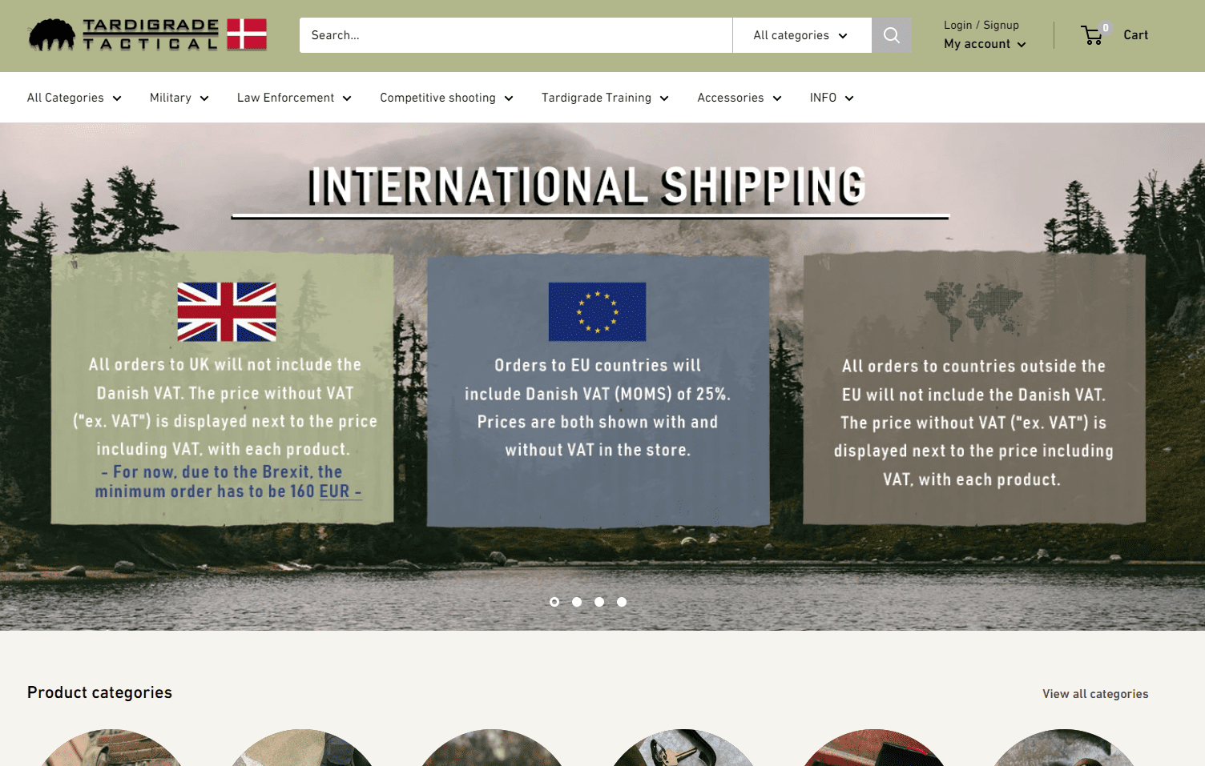Jump to the fourth carousel slide dot
The image size is (1205, 766).
[622, 602]
